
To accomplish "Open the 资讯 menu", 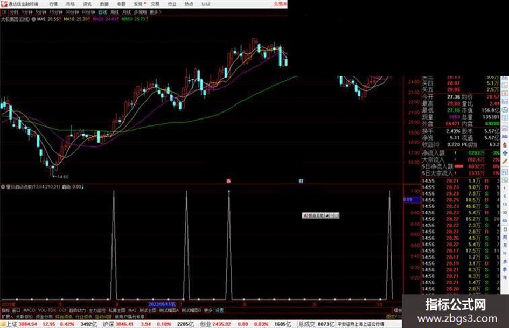I will 87,4.
